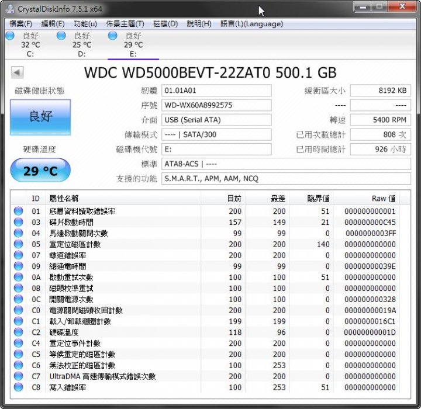This screenshot has width=421, height=409.
Task: Click the CrystalDiskInfo title bar app icon
Action: point(10,9)
